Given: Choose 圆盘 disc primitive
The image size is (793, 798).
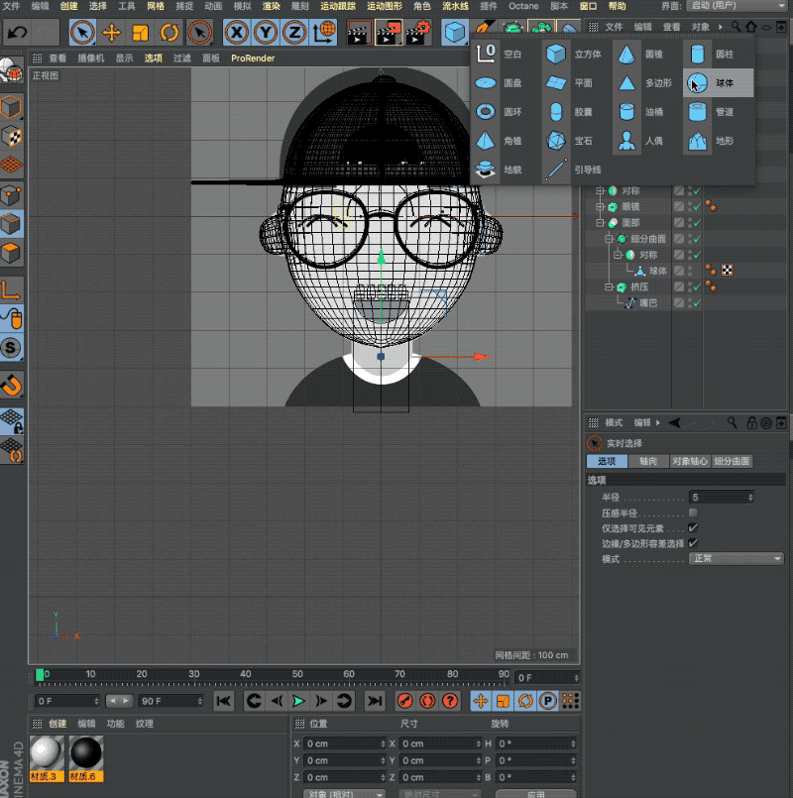Looking at the screenshot, I should pyautogui.click(x=500, y=83).
